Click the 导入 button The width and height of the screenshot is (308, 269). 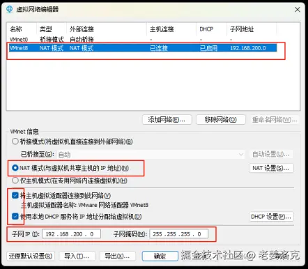click(77, 256)
